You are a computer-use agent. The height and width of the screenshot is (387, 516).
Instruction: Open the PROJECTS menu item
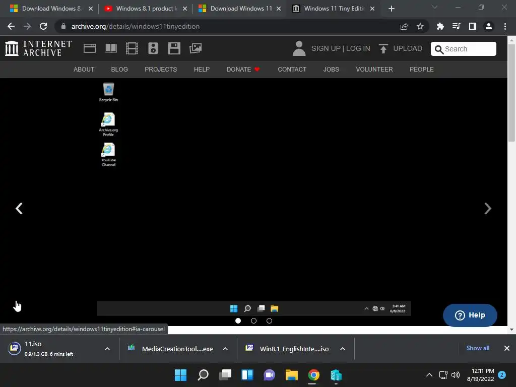pyautogui.click(x=161, y=70)
